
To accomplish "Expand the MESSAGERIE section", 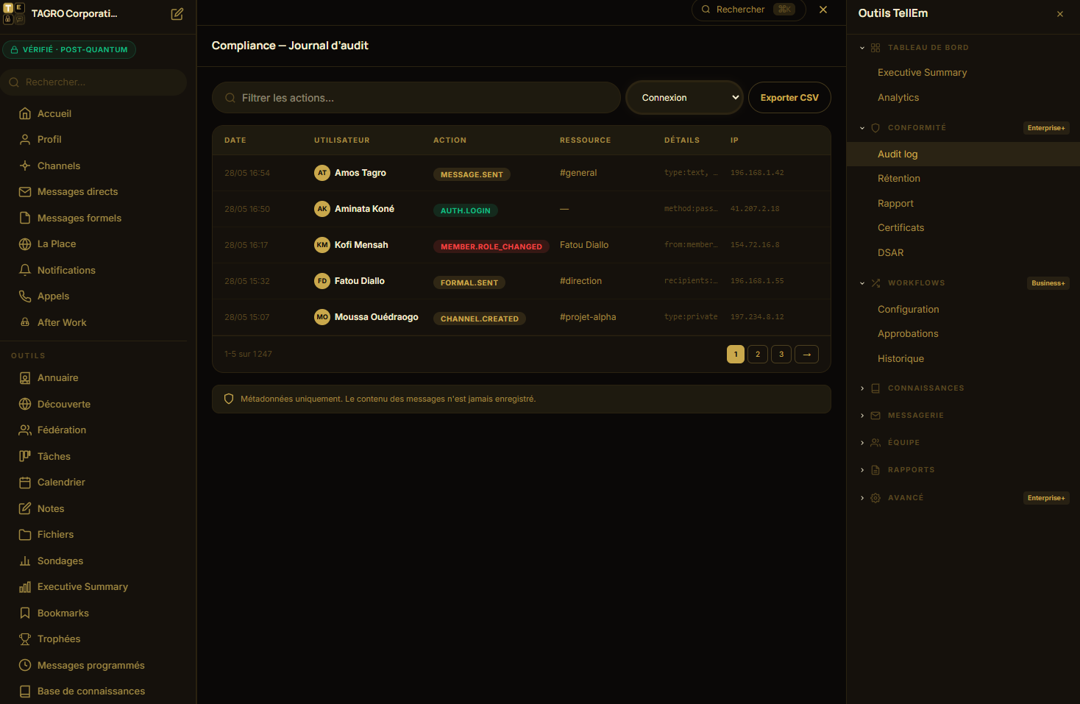I will click(862, 416).
